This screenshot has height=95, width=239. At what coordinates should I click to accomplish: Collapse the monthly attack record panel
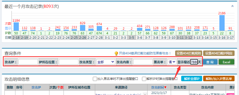tap(232, 6)
